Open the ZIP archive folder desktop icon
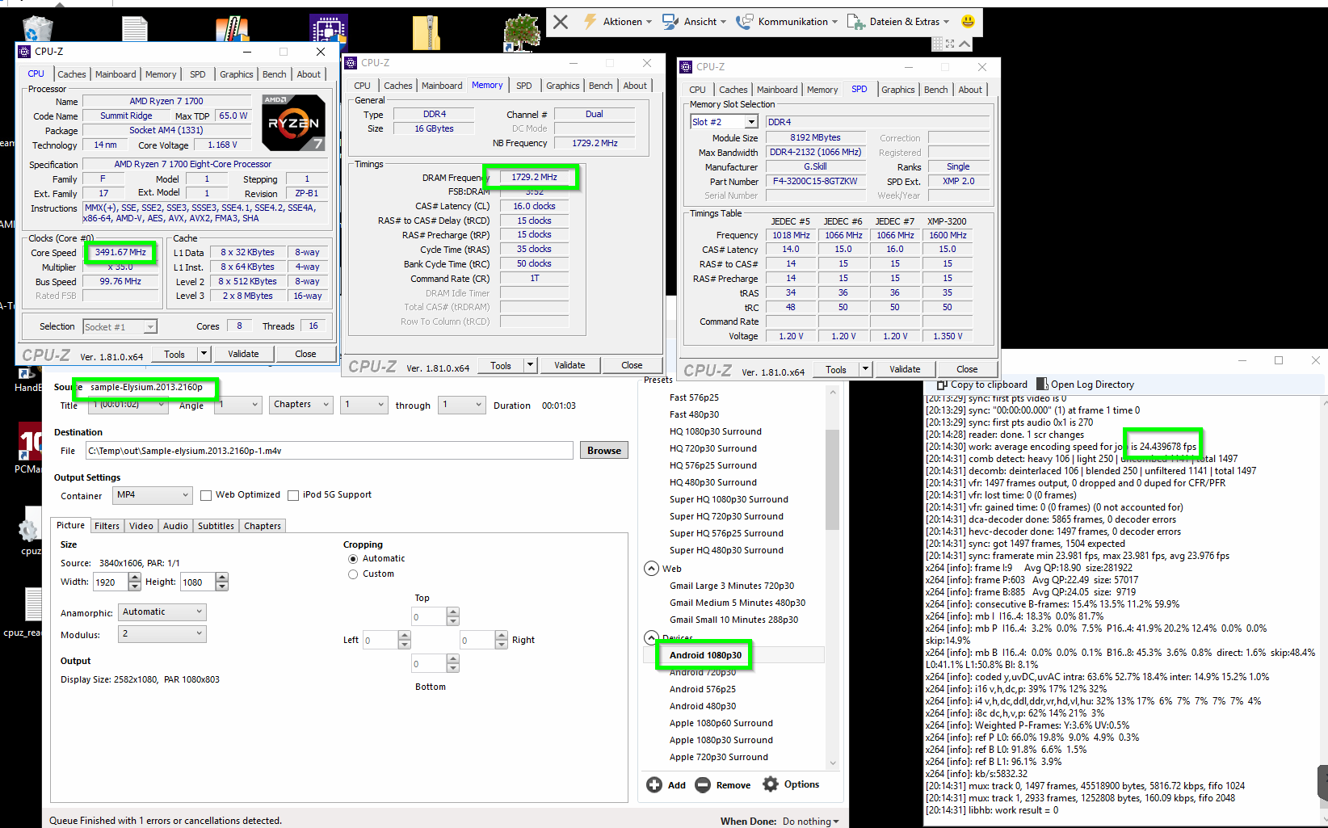This screenshot has width=1328, height=828. (x=426, y=32)
